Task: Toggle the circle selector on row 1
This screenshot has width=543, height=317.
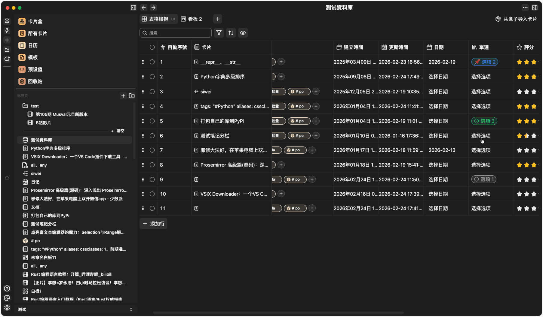Action: pyautogui.click(x=152, y=62)
